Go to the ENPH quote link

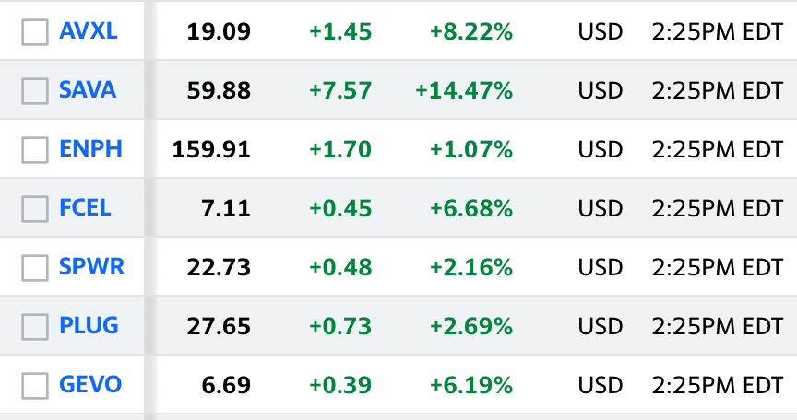[x=91, y=148]
